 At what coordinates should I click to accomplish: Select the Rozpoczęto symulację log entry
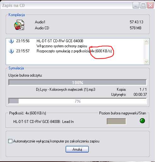(74, 51)
